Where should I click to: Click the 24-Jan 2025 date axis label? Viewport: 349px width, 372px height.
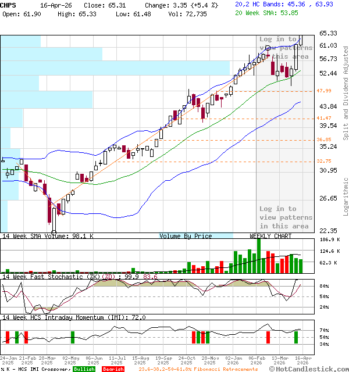8,360
